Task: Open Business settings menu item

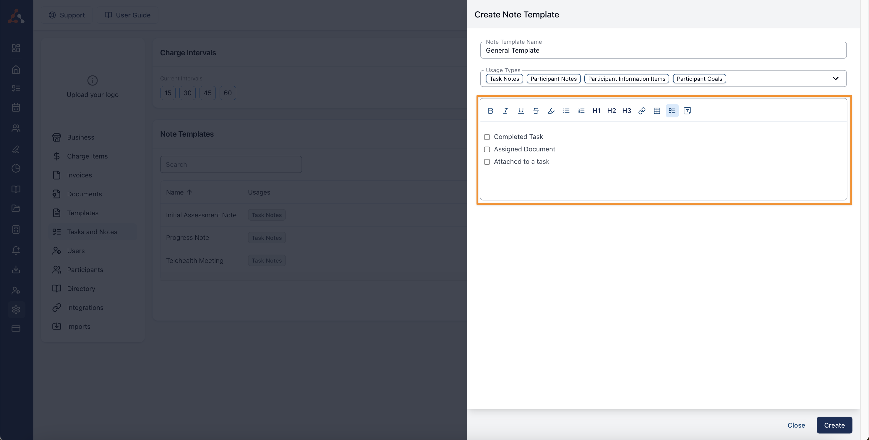Action: [93, 137]
